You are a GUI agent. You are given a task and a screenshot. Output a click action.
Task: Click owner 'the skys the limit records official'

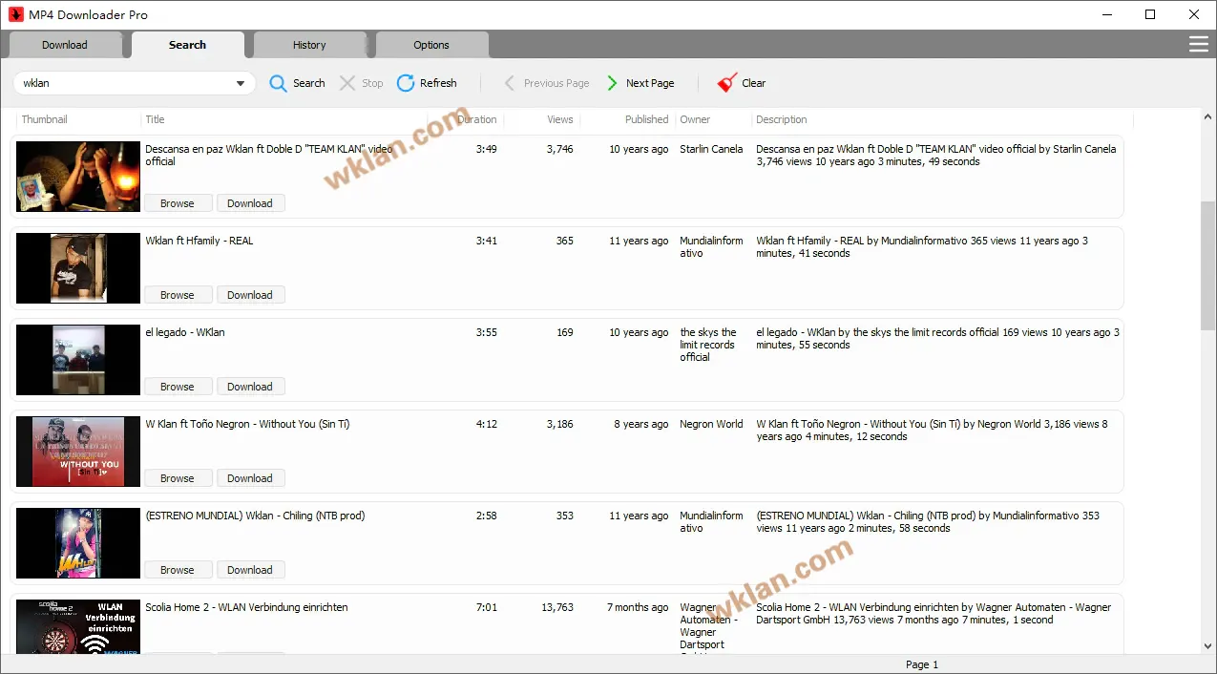708,345
